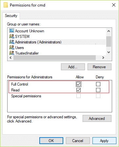
Task: Uncheck Allow for Full Control
Action: [78, 84]
